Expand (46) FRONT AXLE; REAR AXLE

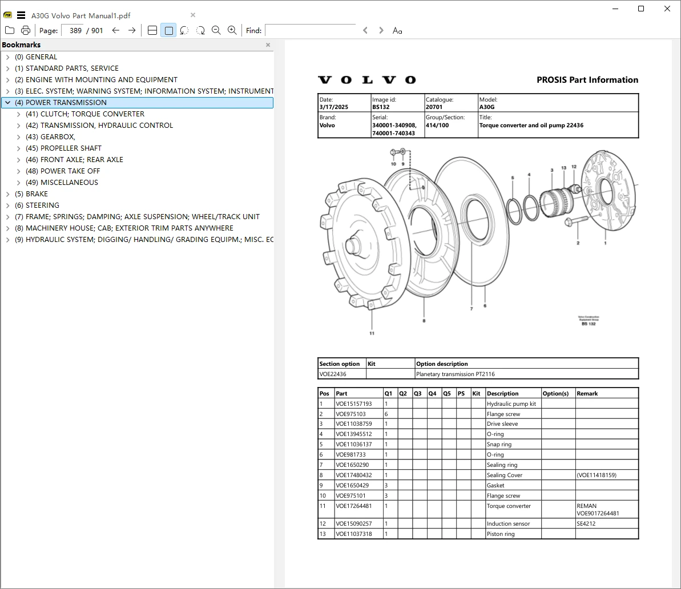[x=18, y=159]
